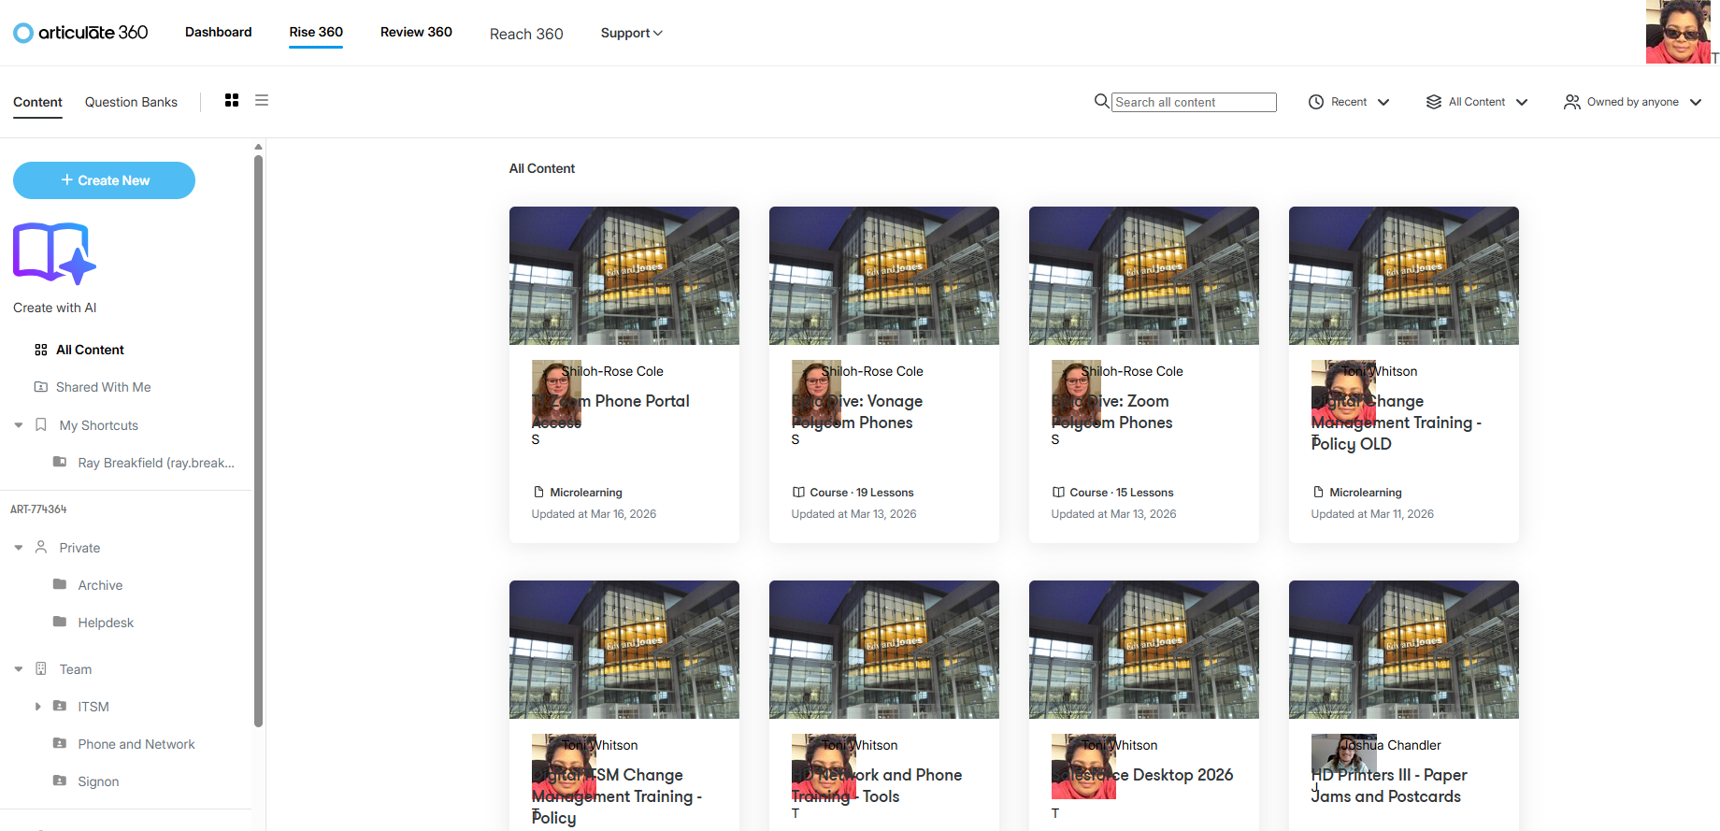The height and width of the screenshot is (831, 1720).
Task: Open the Recent sort dropdown
Action: click(x=1349, y=102)
